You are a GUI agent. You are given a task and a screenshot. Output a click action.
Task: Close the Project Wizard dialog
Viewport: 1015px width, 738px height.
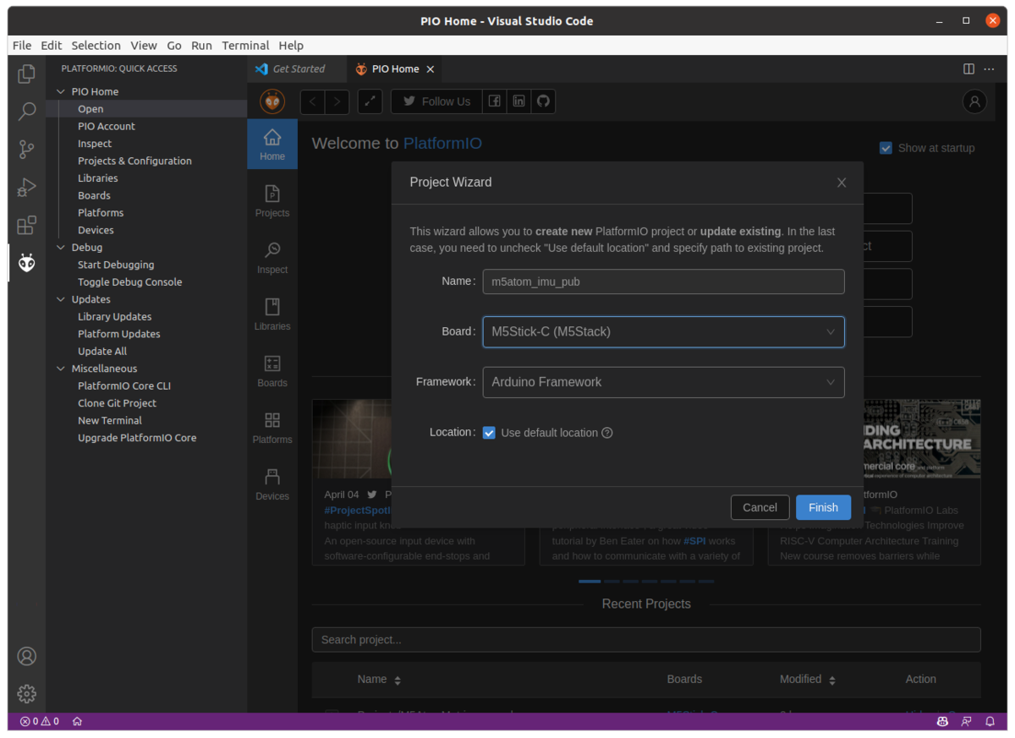pyautogui.click(x=842, y=183)
